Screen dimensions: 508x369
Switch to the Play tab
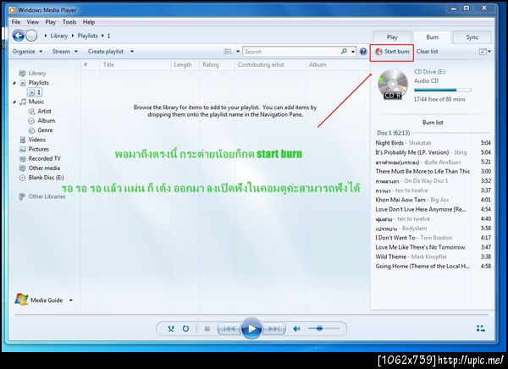pyautogui.click(x=392, y=37)
